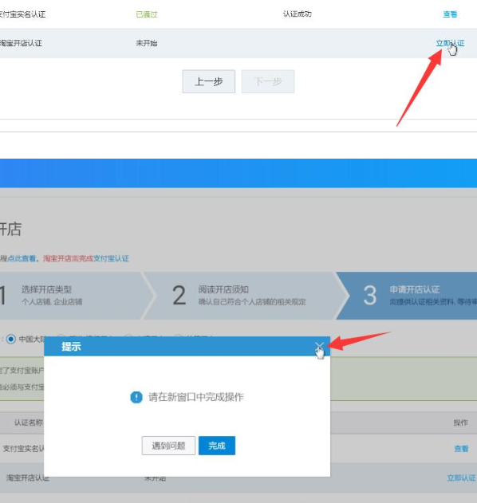
Task: Click 立即认证 link beside the arrow
Action: (450, 43)
